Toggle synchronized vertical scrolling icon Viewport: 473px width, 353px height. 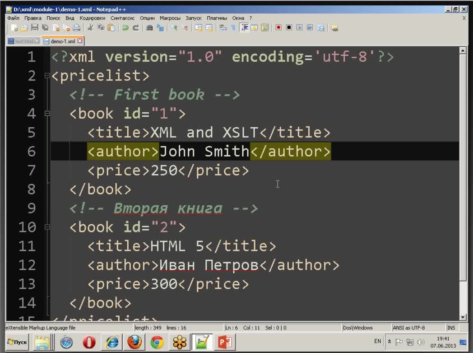[199, 28]
